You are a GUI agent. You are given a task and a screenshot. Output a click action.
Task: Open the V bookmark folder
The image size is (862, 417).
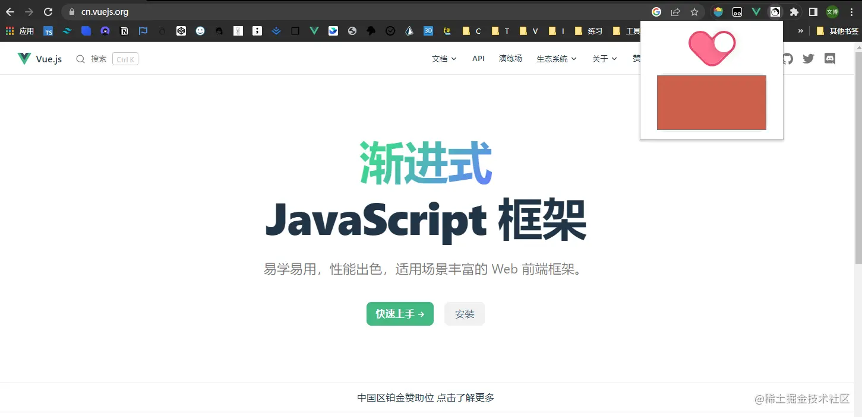point(529,31)
